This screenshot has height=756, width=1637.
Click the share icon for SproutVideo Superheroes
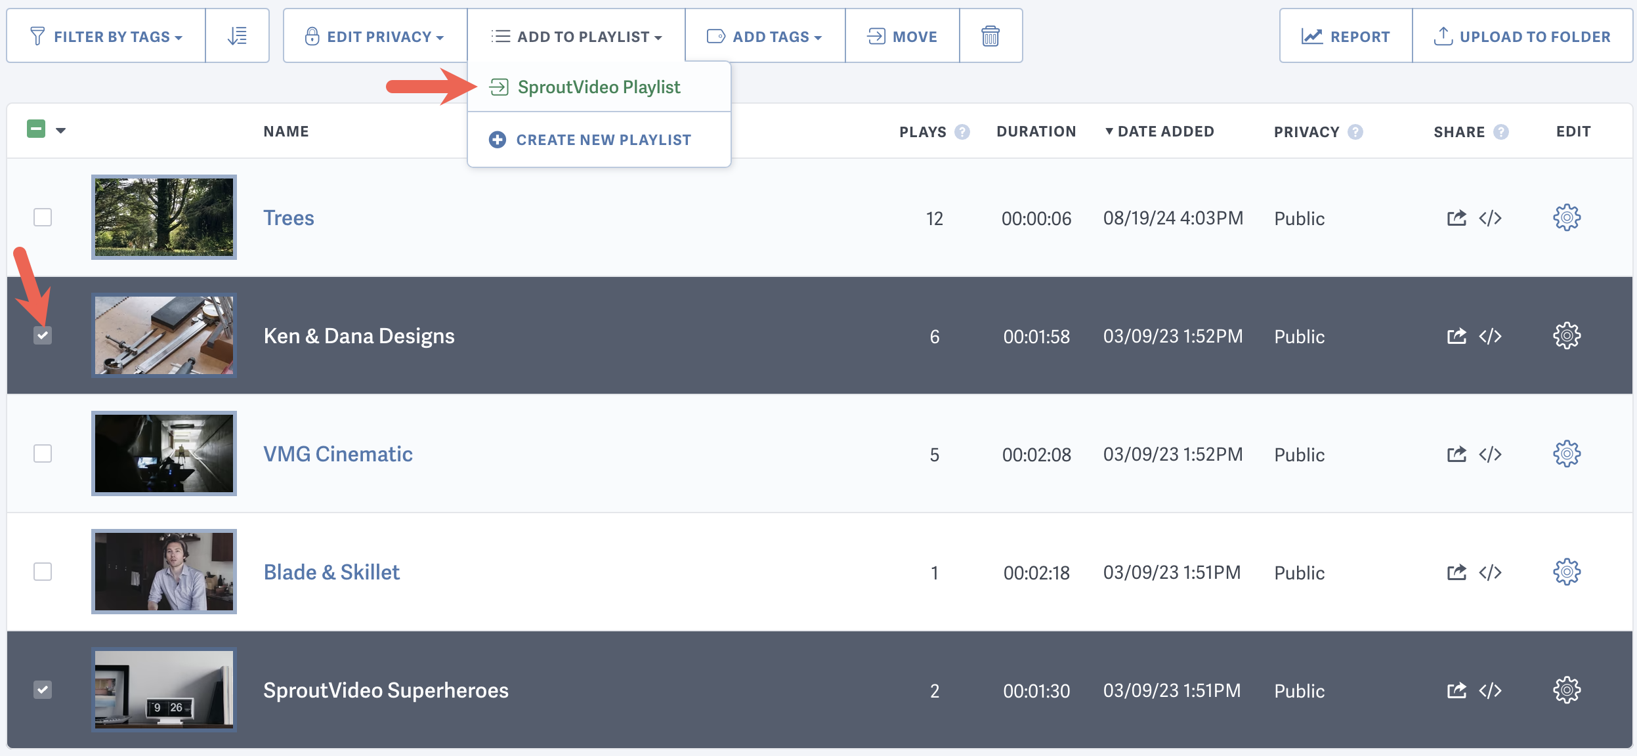(x=1457, y=690)
